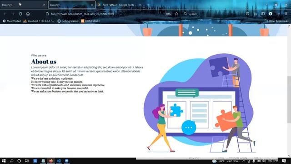Close the Abril Fatface Google Fonts tab
This screenshot has width=291, height=164.
point(140,5)
